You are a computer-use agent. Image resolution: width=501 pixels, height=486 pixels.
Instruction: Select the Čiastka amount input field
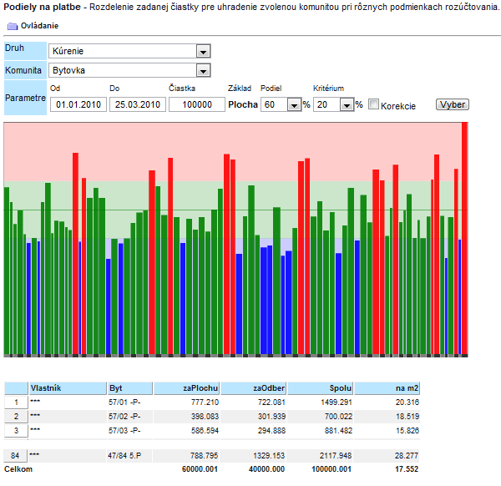click(196, 105)
